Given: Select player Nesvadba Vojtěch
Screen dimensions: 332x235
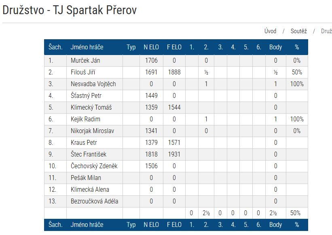Looking at the screenshot, I should coord(93,84).
